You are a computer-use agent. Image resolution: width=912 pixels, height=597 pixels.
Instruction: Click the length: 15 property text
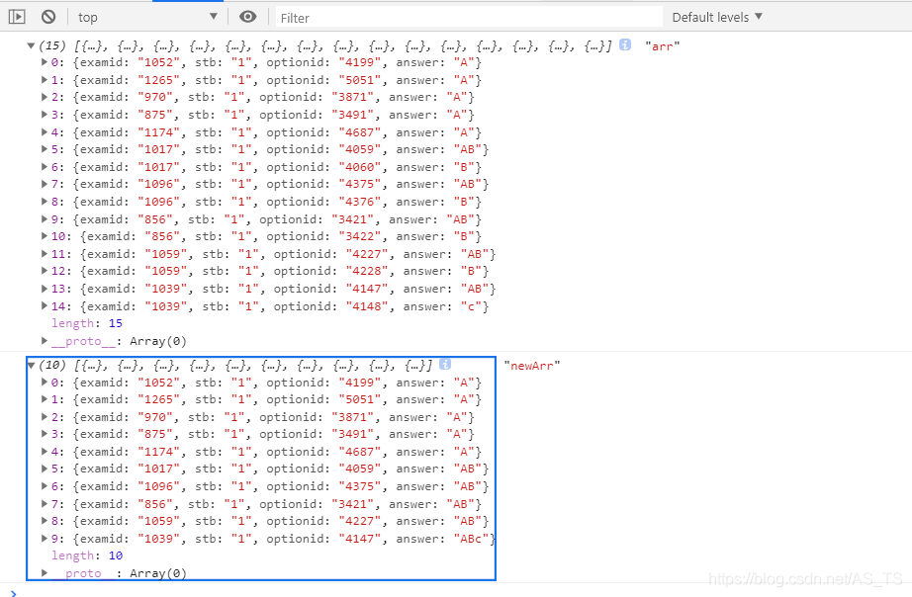click(x=87, y=323)
